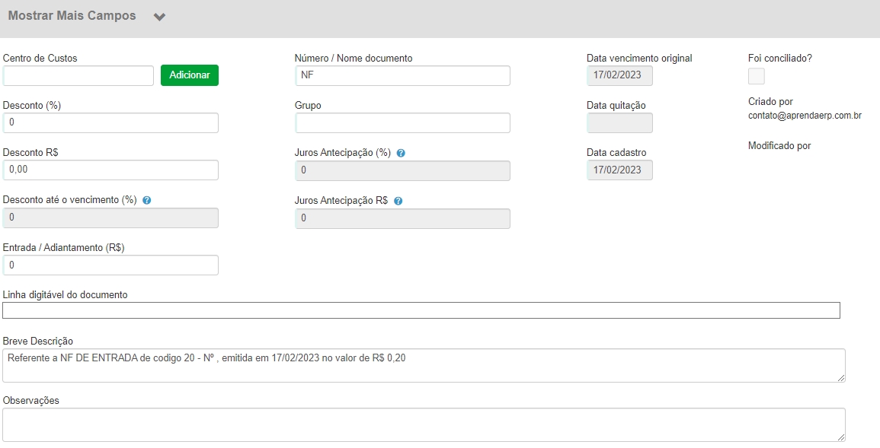This screenshot has width=880, height=448.
Task: Click inside the Breve Descrição textarea
Action: pos(424,366)
